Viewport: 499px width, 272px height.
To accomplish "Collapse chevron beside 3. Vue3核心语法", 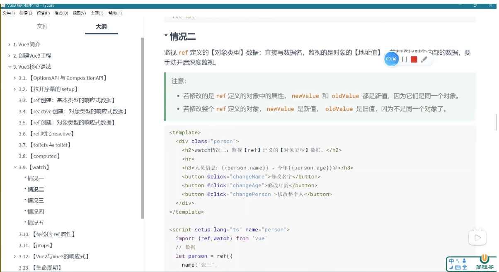I will coord(10,67).
